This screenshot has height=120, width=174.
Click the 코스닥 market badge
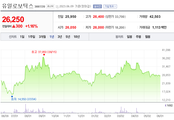[x=50, y=6]
